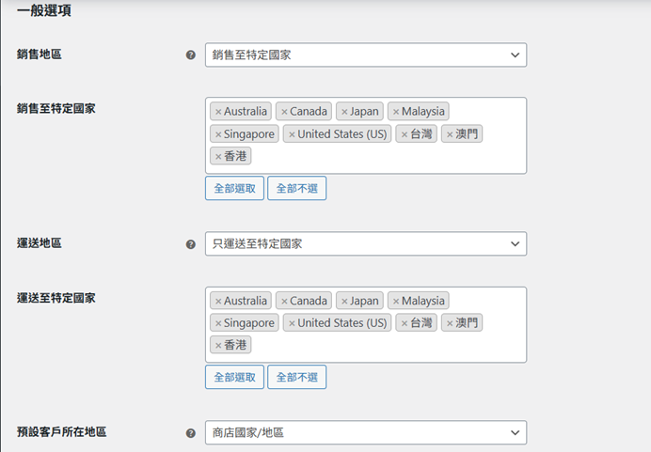Remove United States (US) from shipping countries

(x=292, y=323)
